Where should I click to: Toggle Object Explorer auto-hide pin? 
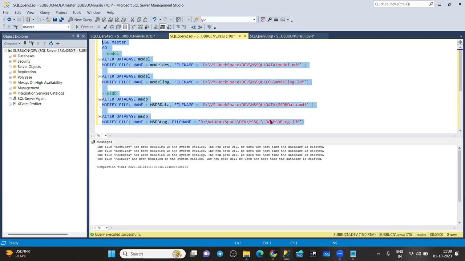click(78, 36)
